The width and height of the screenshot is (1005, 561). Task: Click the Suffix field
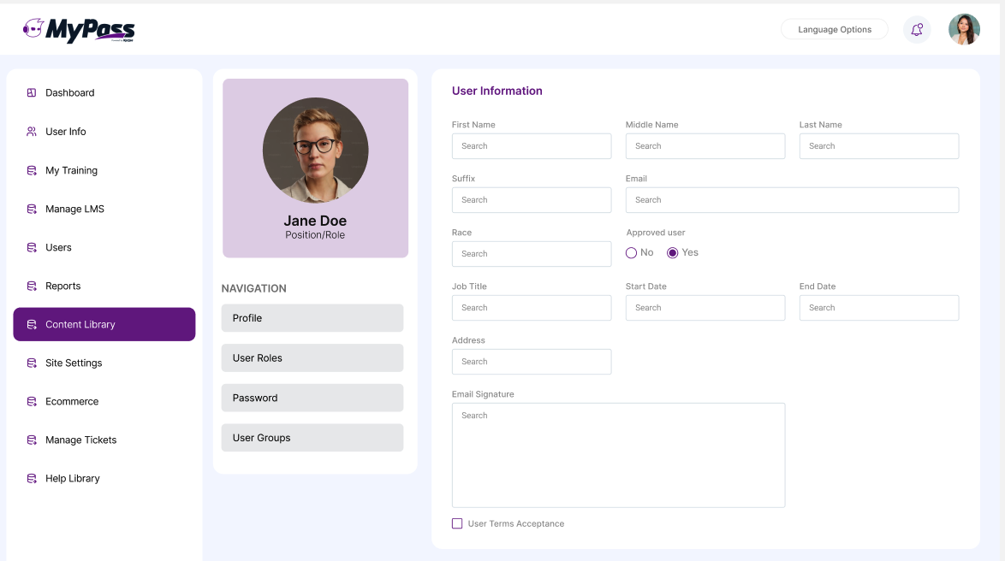click(532, 200)
